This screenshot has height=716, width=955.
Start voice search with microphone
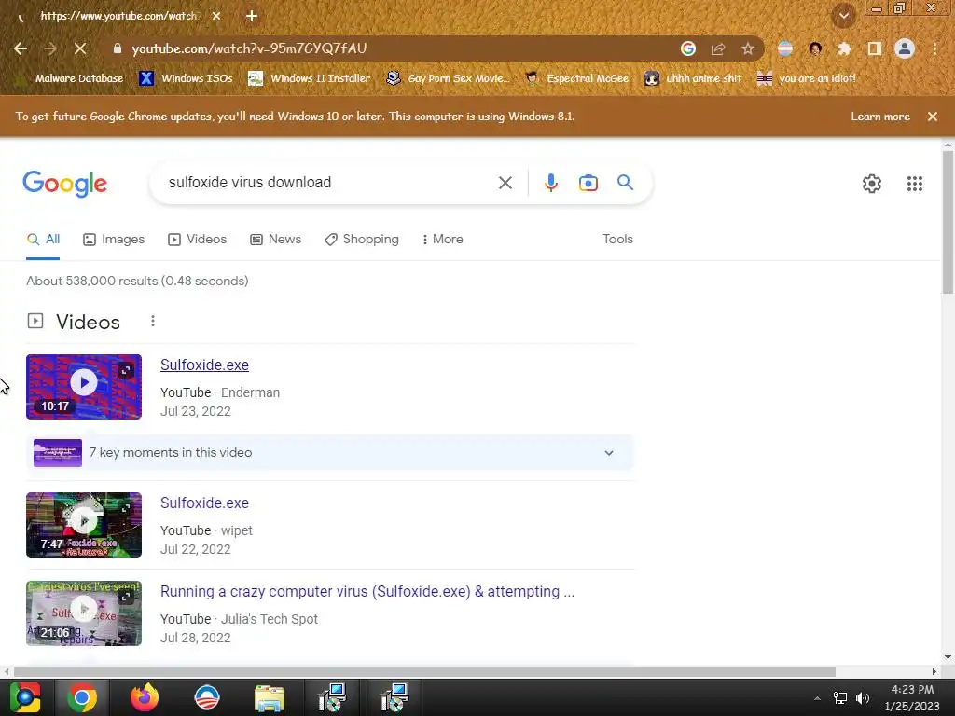(x=550, y=183)
